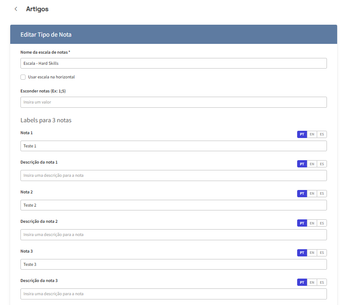
Task: Click the Nota 2 field containing Teste 2
Action: [x=173, y=205]
